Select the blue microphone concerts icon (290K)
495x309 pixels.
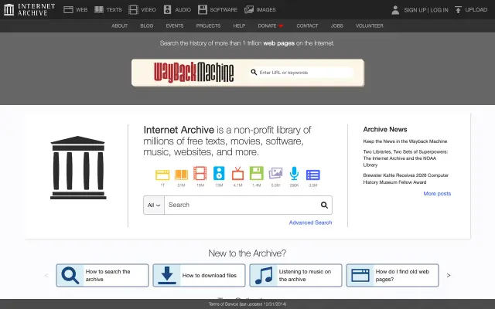(294, 173)
